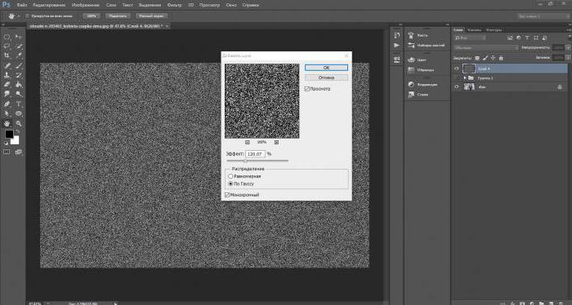Open the Изображение menu
The width and height of the screenshot is (572, 305).
[x=86, y=5]
